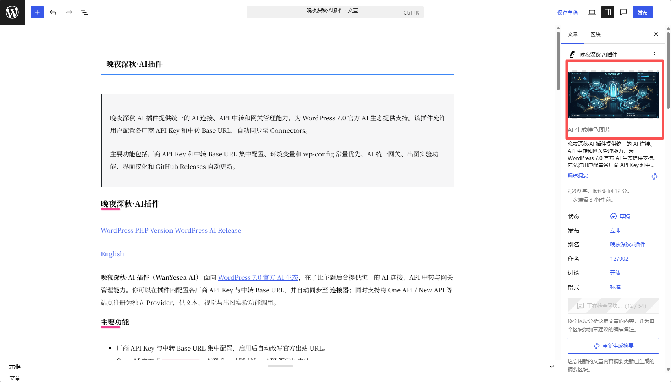The height and width of the screenshot is (382, 671).
Task: Expand the 元框 meta boxes chevron
Action: click(x=552, y=367)
